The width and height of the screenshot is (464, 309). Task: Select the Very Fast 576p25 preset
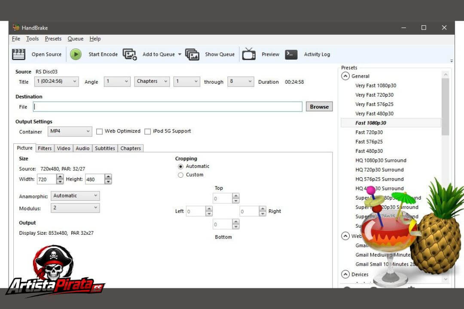[x=374, y=104]
